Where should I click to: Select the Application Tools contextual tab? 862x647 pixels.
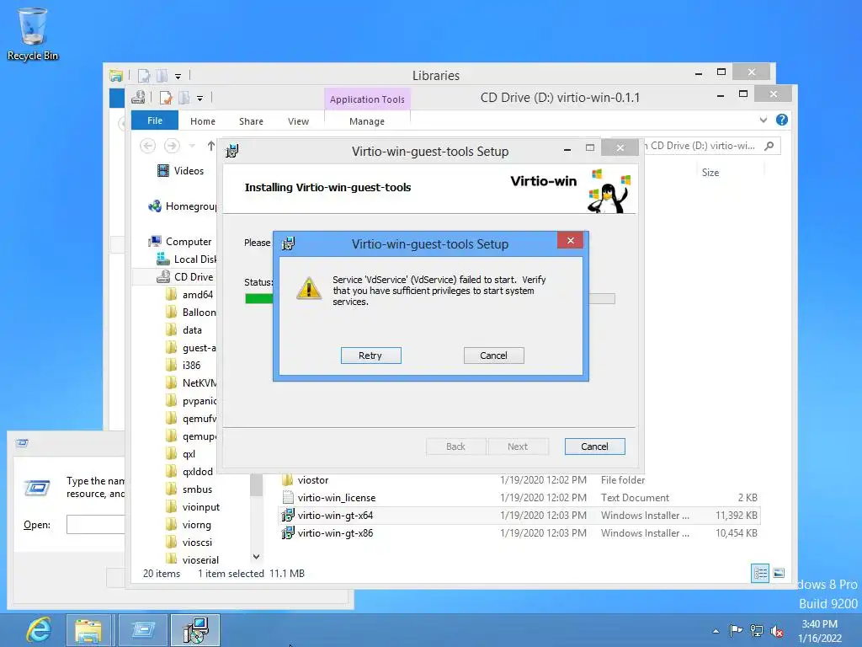coord(367,99)
